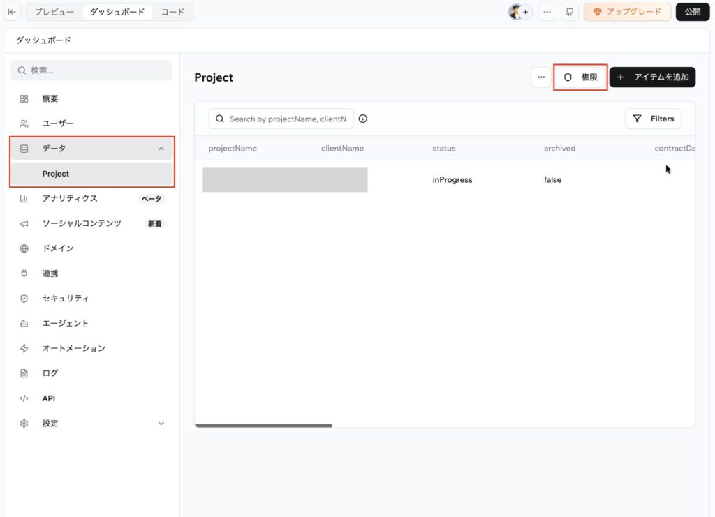The image size is (715, 517).
Task: Click the horizontal table scrollbar
Action: [x=264, y=425]
